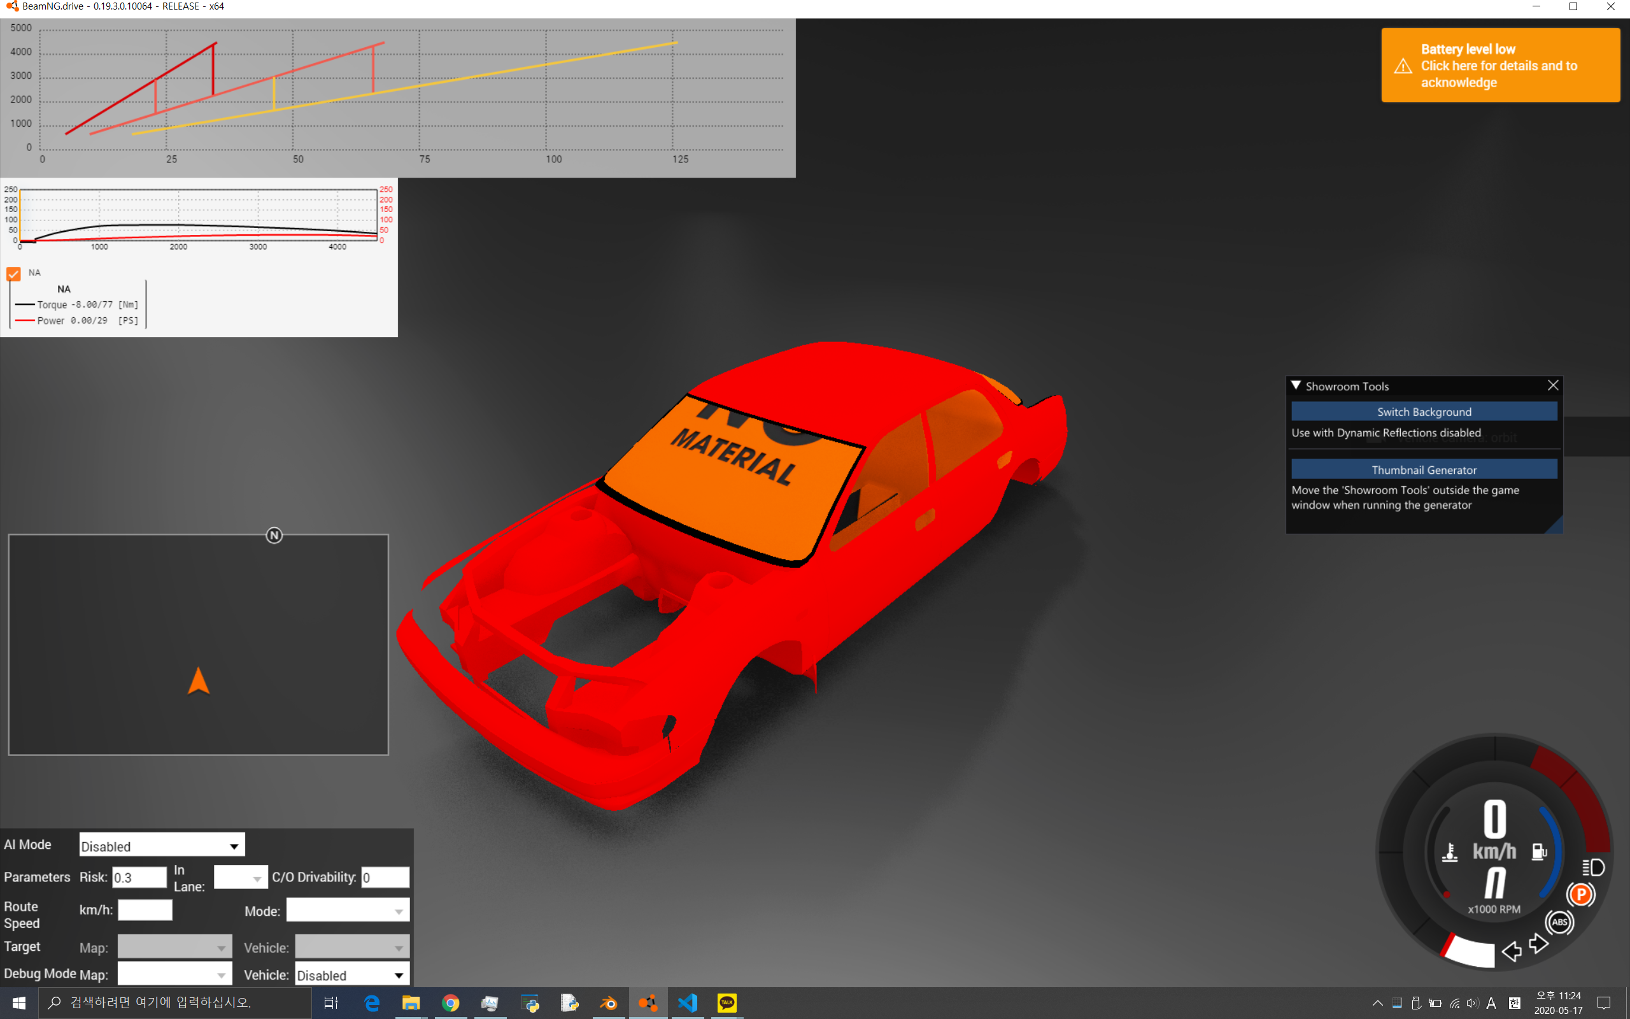Close the Showroom Tools panel

[x=1552, y=385]
